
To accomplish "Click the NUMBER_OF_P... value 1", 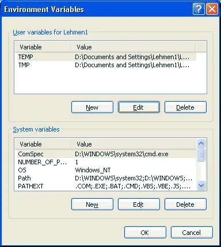I will click(x=77, y=162).
